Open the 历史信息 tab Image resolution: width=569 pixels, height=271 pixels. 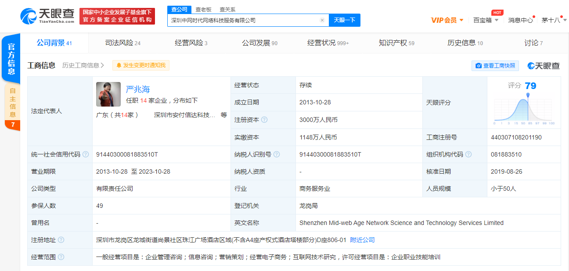[x=465, y=43]
